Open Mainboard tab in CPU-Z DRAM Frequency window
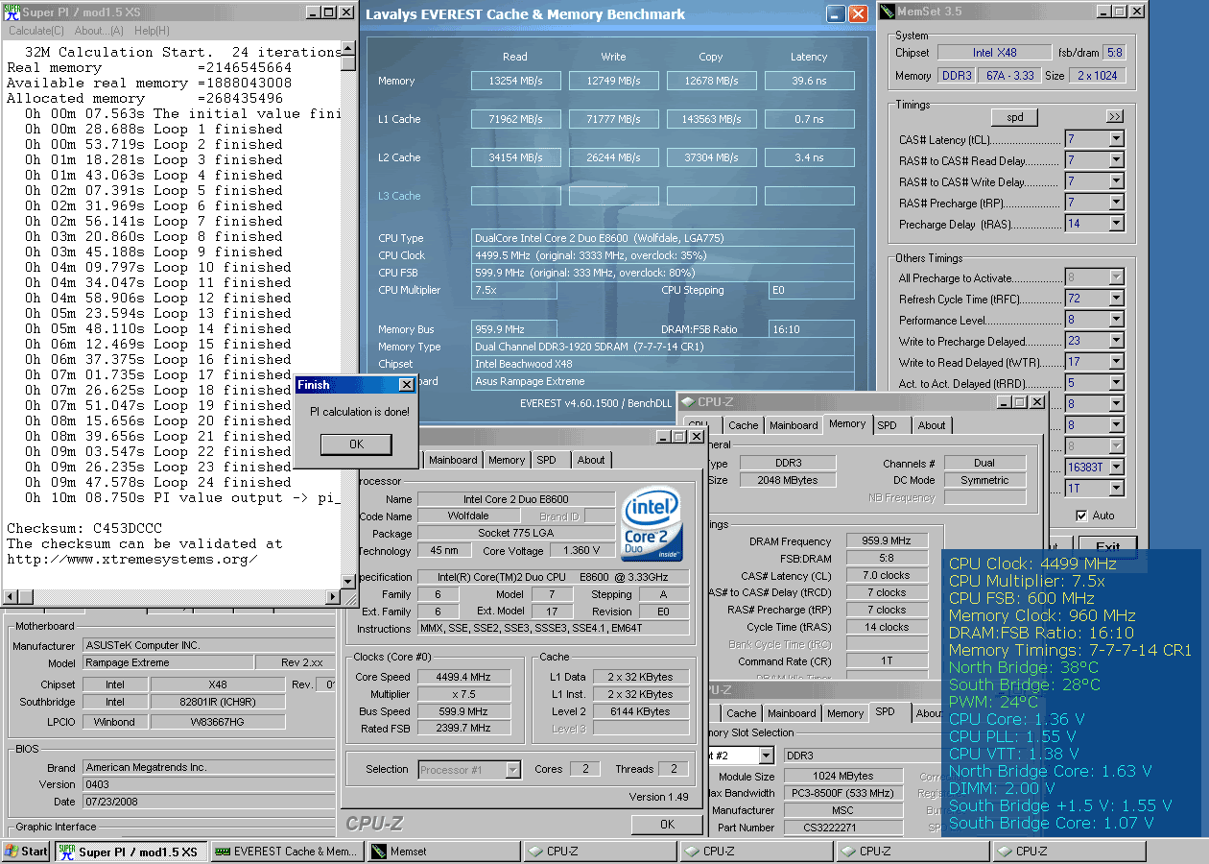 point(794,425)
